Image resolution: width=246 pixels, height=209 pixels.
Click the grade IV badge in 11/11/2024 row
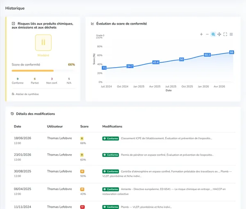pos(82,207)
